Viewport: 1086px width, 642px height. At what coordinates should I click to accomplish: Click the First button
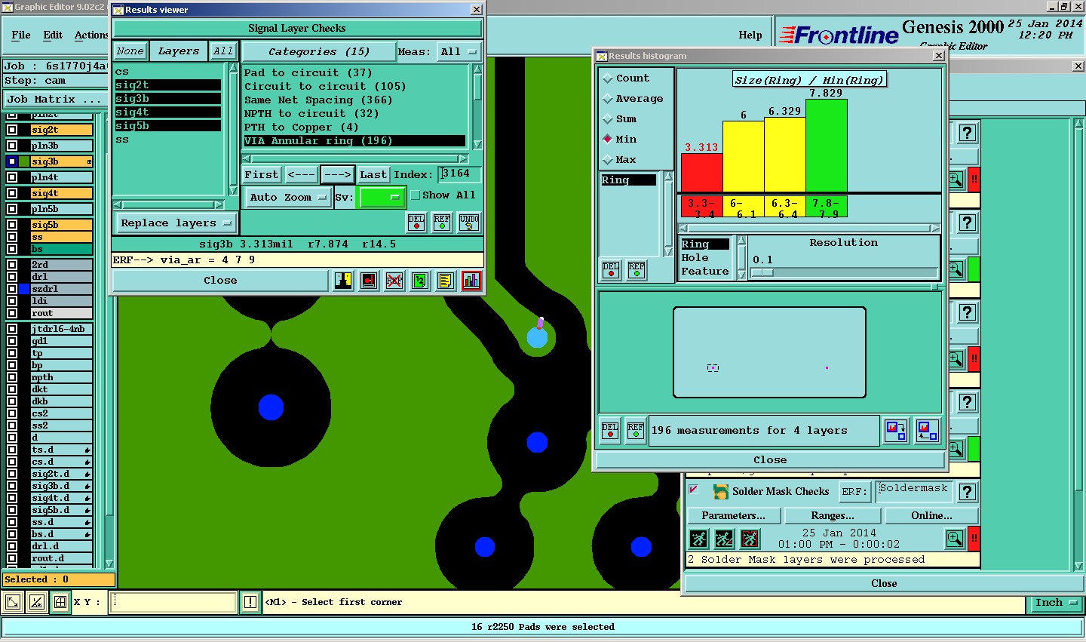[262, 174]
